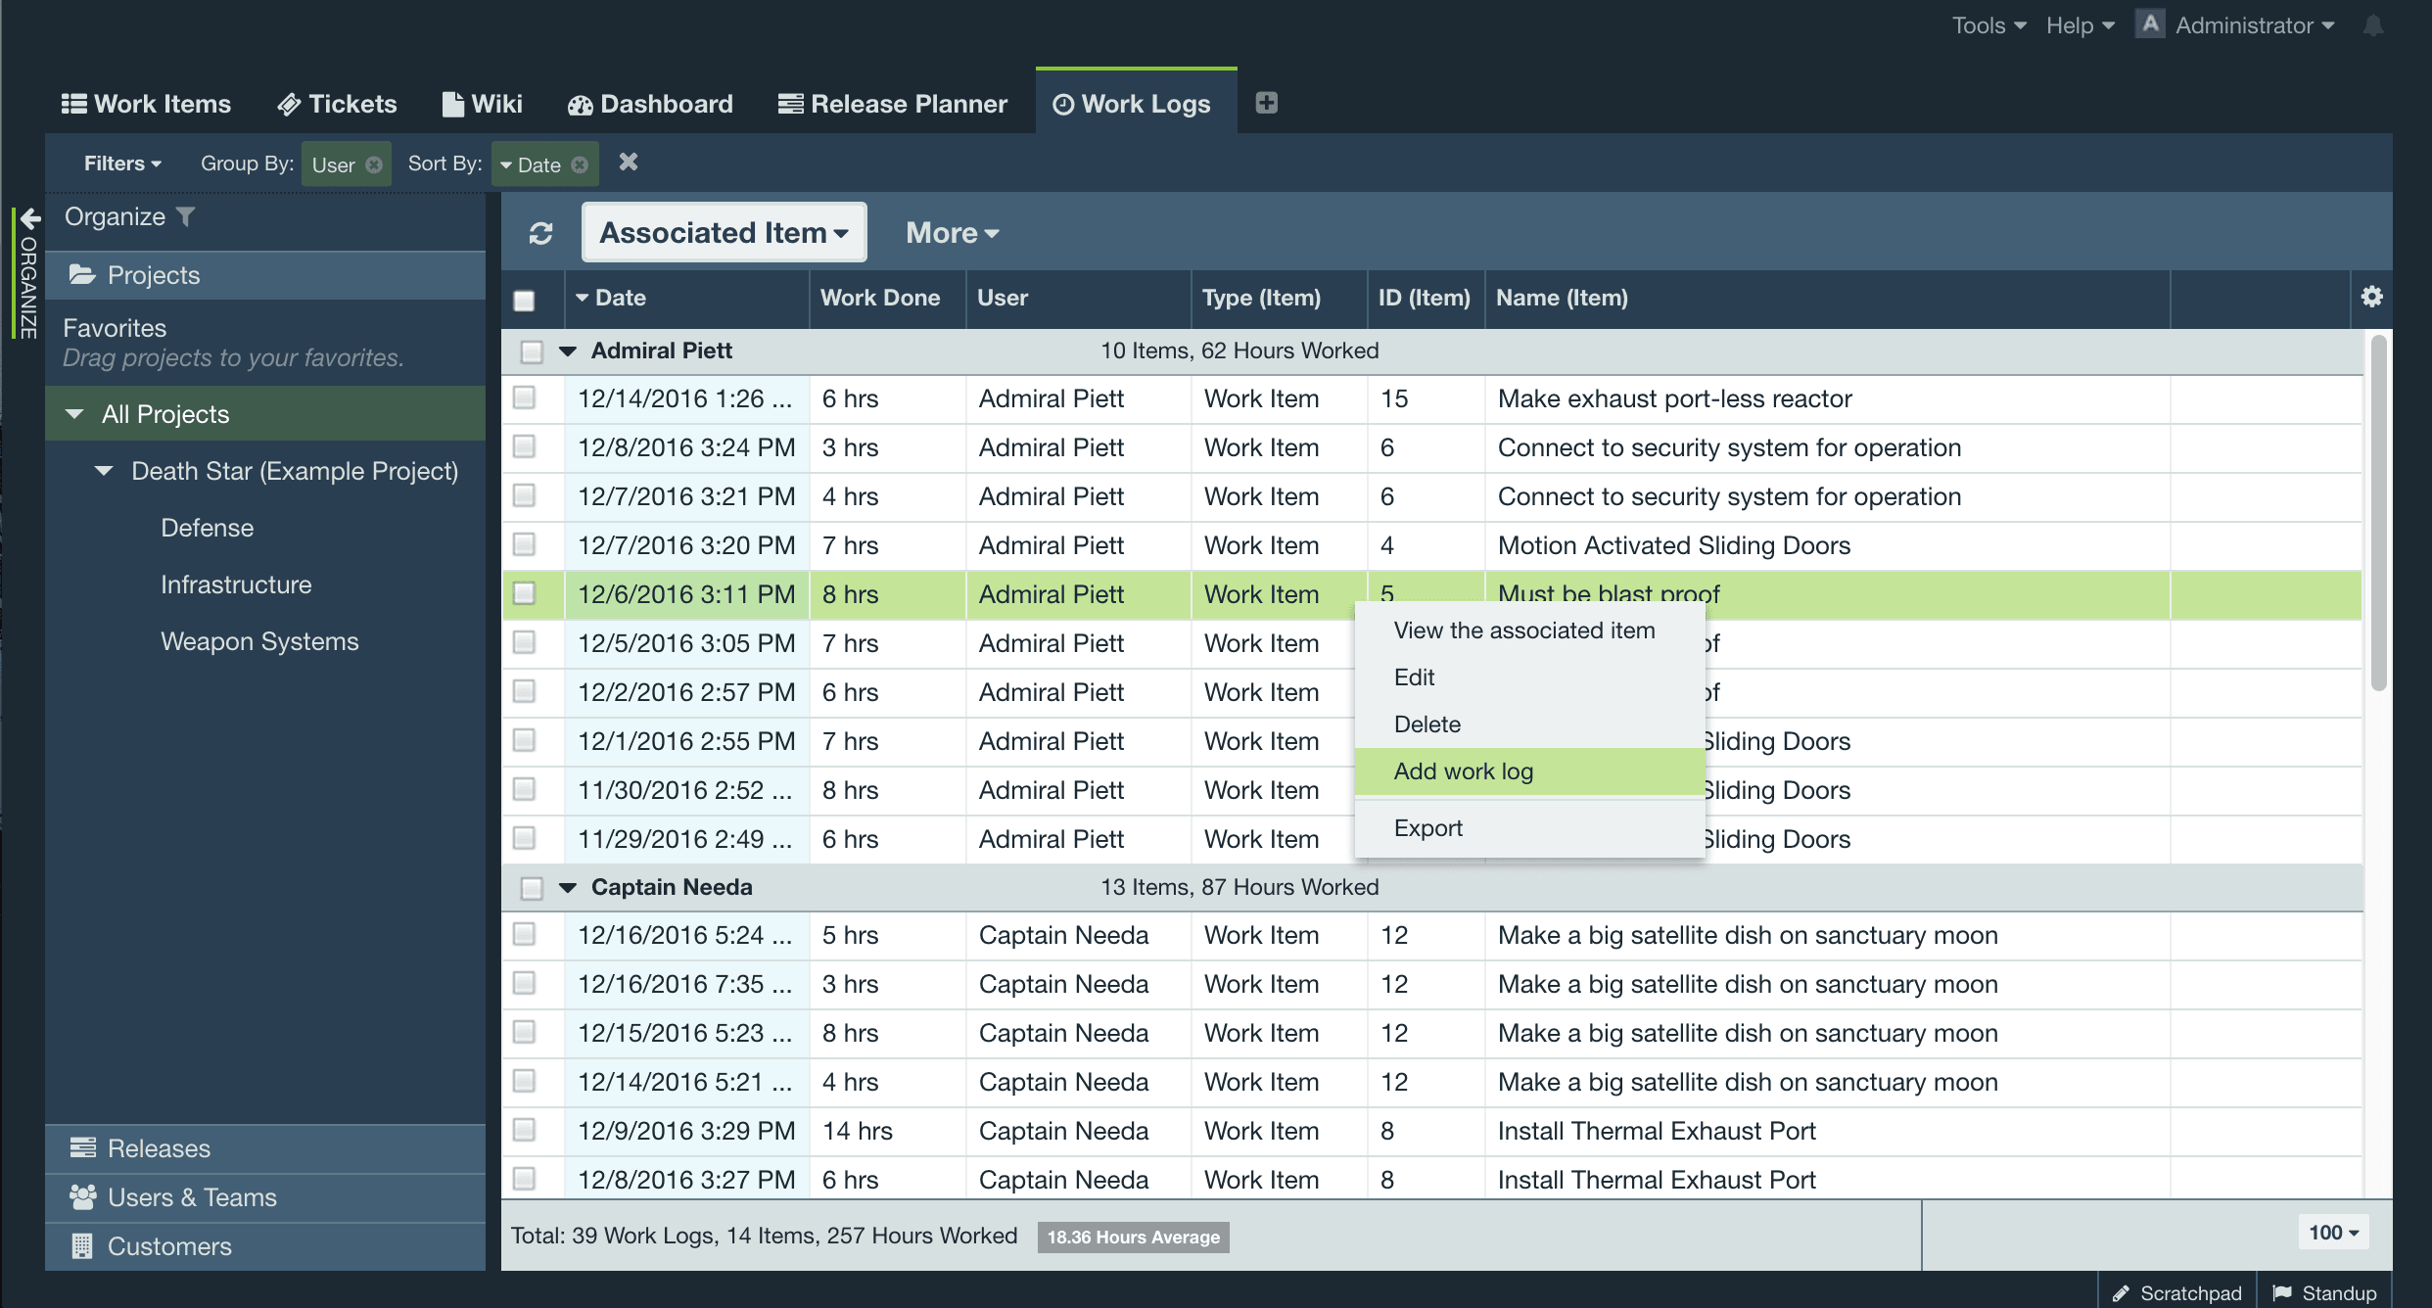Image resolution: width=2432 pixels, height=1308 pixels.
Task: Open Users & Teams from the sidebar
Action: click(81, 1196)
